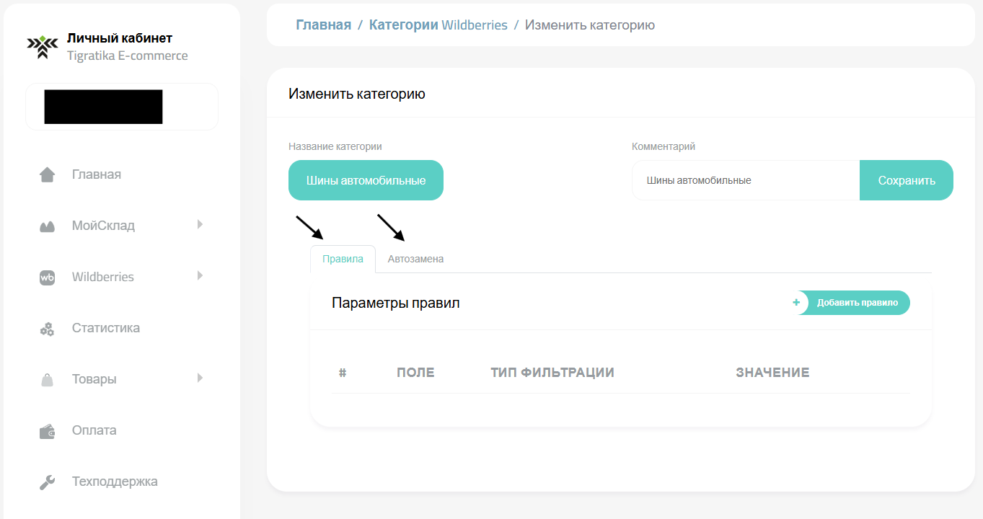The height and width of the screenshot is (519, 983).
Task: Click the plus icon on Добавить правило
Action: click(796, 303)
